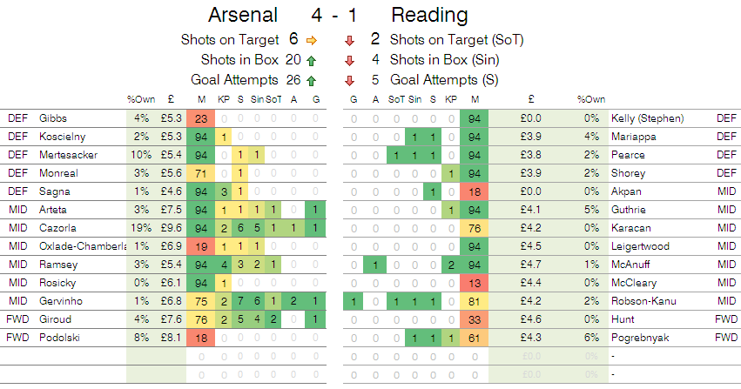Click Giroud's goal cell showing 1
The image size is (741, 389).
tap(315, 319)
